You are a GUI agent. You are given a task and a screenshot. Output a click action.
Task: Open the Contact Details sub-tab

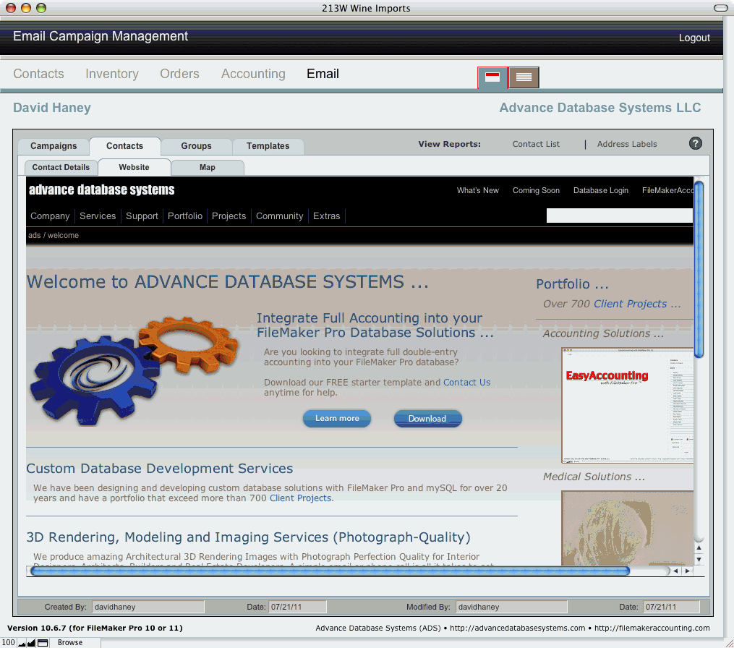click(x=61, y=167)
